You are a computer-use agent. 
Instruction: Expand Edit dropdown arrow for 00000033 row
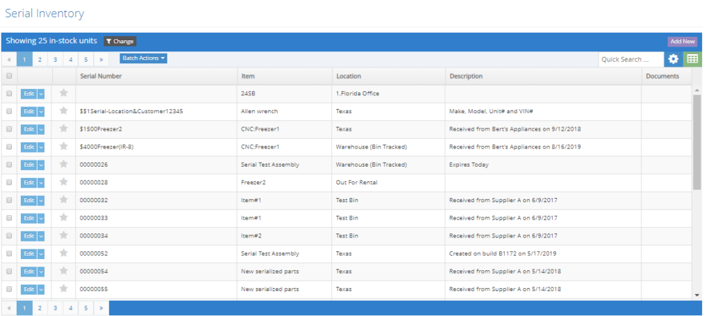[41, 218]
